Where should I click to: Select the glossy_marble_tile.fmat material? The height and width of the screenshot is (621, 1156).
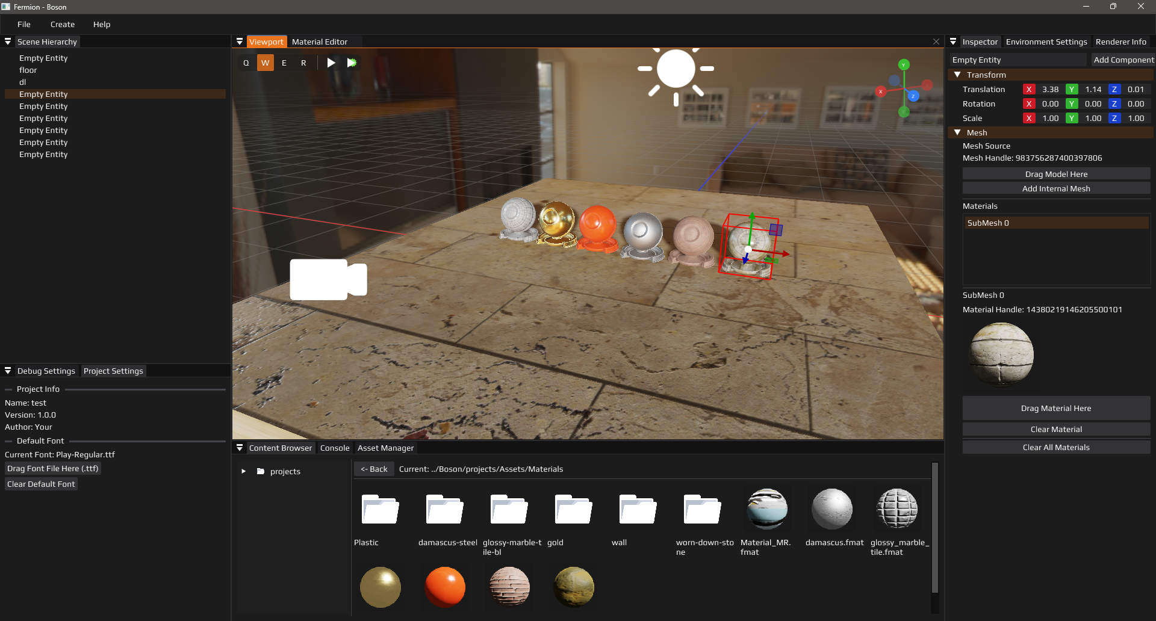click(x=897, y=509)
